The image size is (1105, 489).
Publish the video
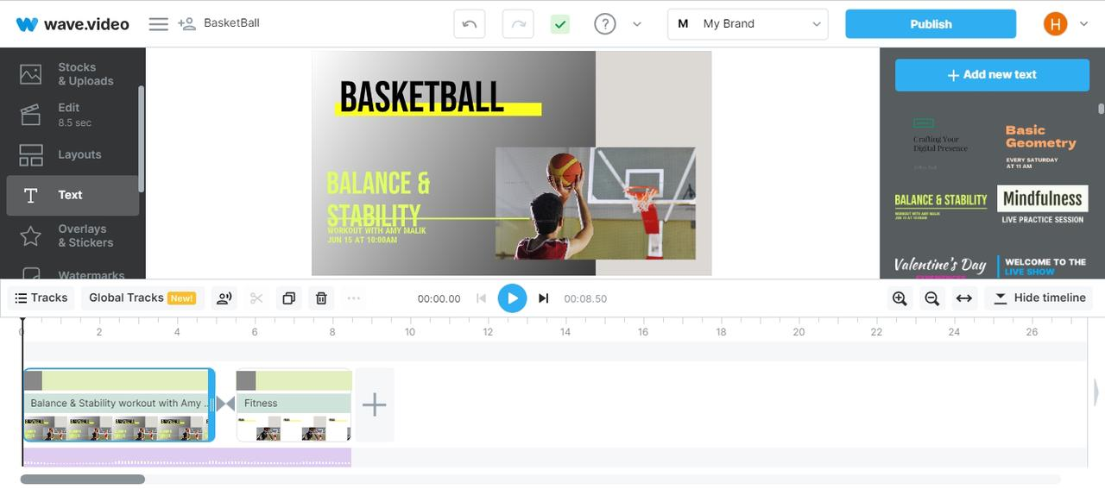pyautogui.click(x=931, y=24)
